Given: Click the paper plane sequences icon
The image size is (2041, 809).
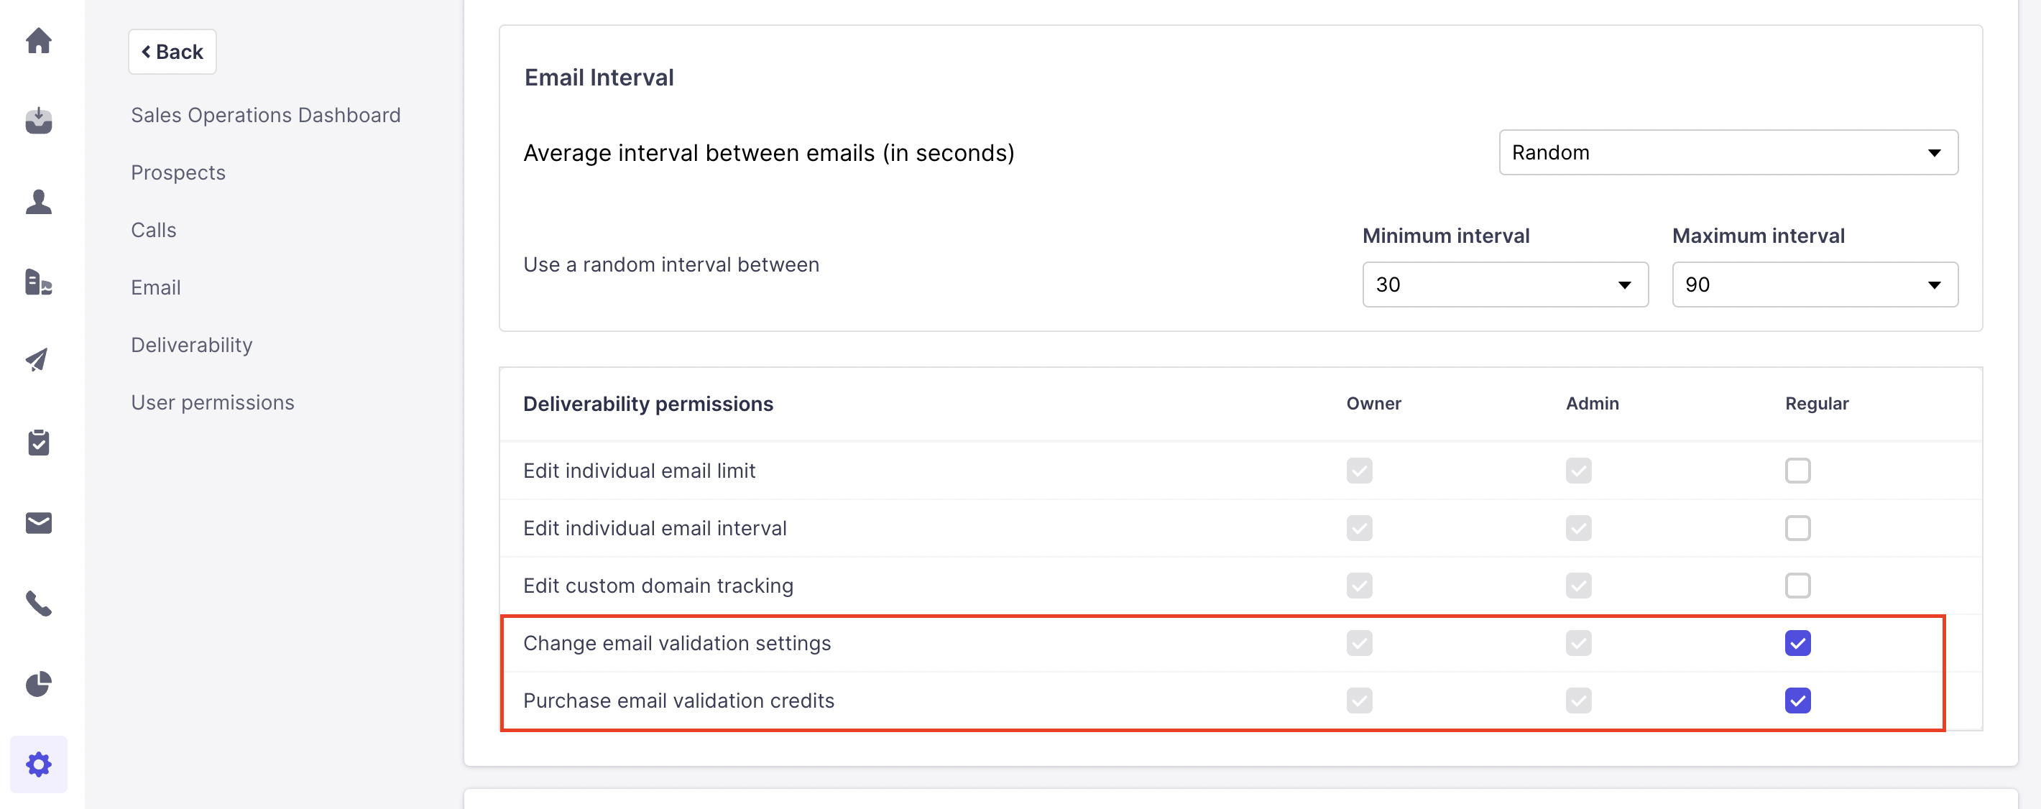Looking at the screenshot, I should pyautogui.click(x=39, y=361).
